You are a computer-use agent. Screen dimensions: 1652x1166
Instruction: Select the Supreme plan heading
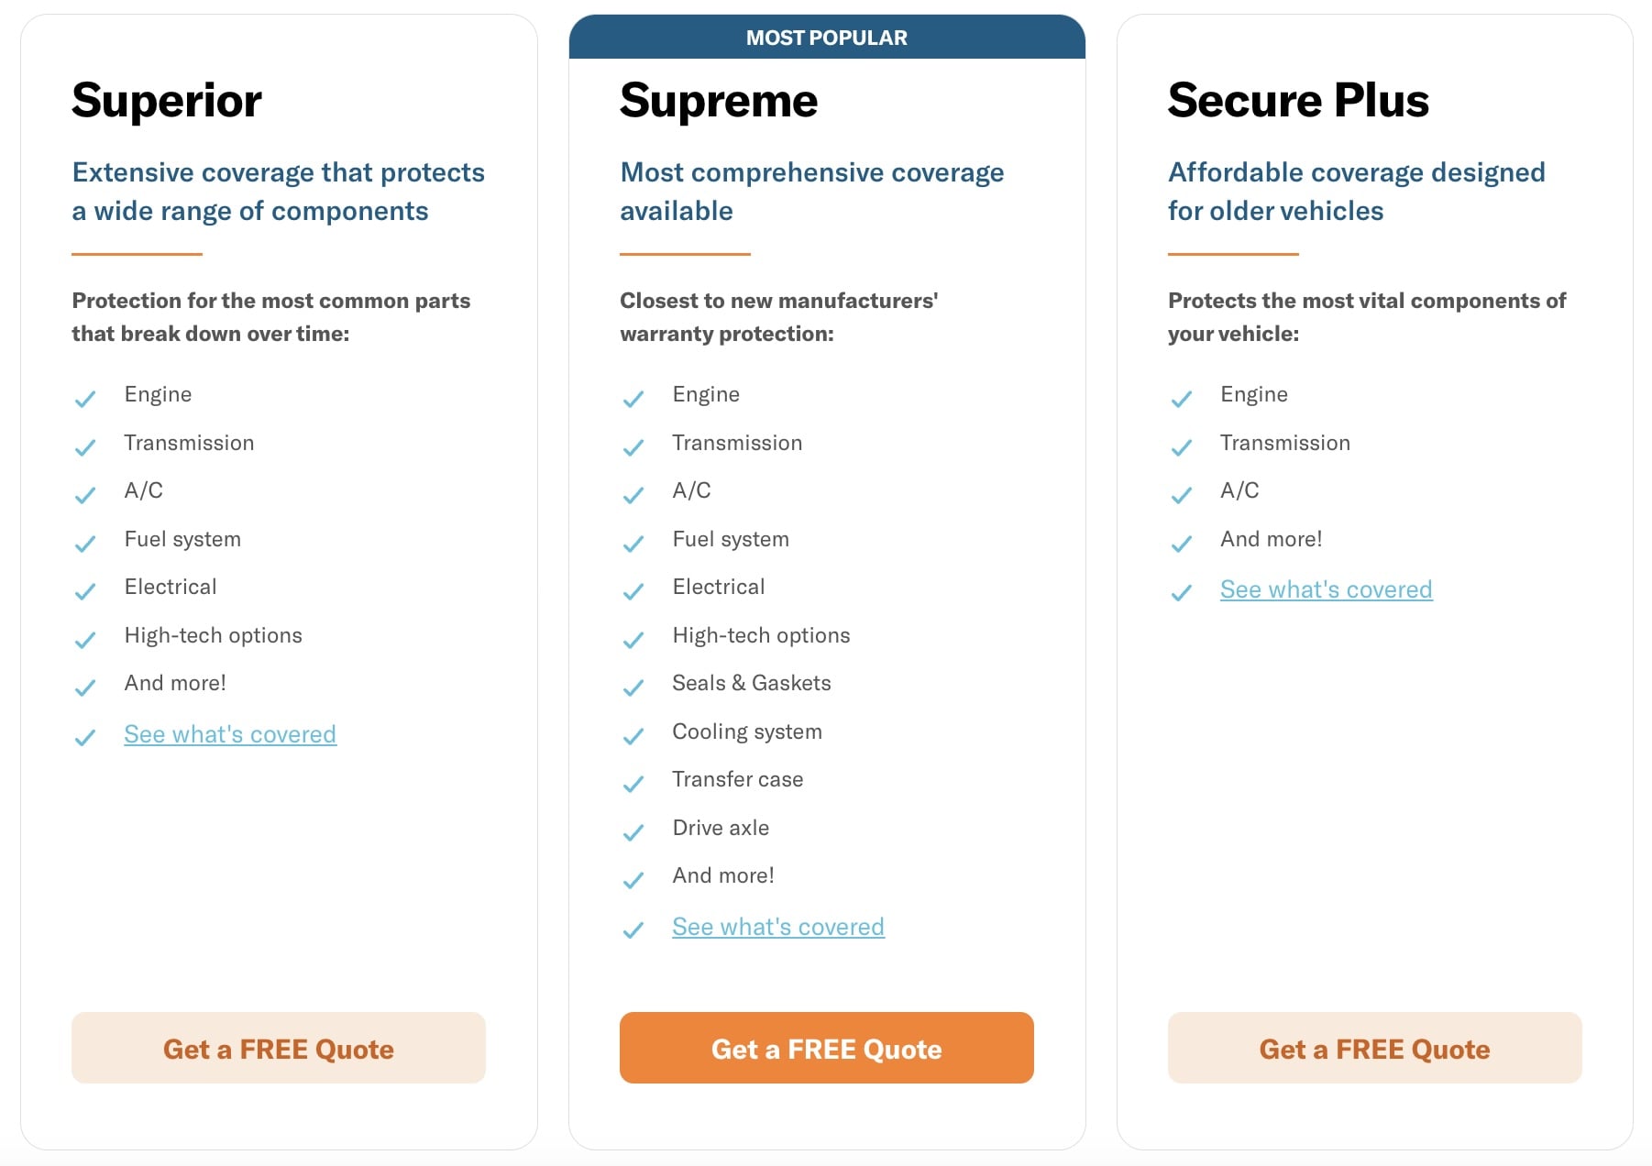pyautogui.click(x=719, y=100)
